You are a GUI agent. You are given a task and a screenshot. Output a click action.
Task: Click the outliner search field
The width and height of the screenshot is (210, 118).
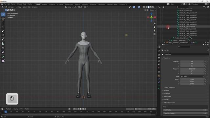tap(182, 7)
